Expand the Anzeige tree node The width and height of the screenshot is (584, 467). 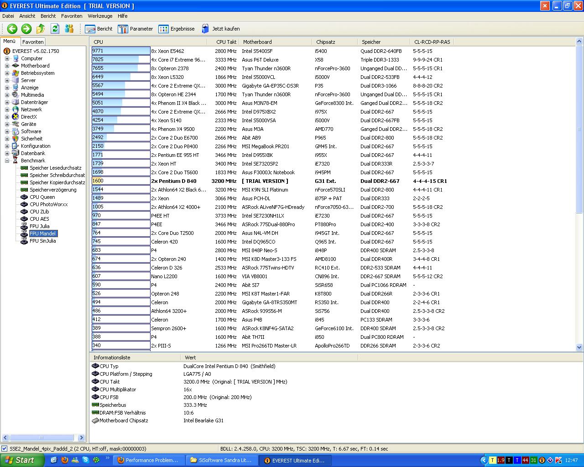pyautogui.click(x=7, y=88)
